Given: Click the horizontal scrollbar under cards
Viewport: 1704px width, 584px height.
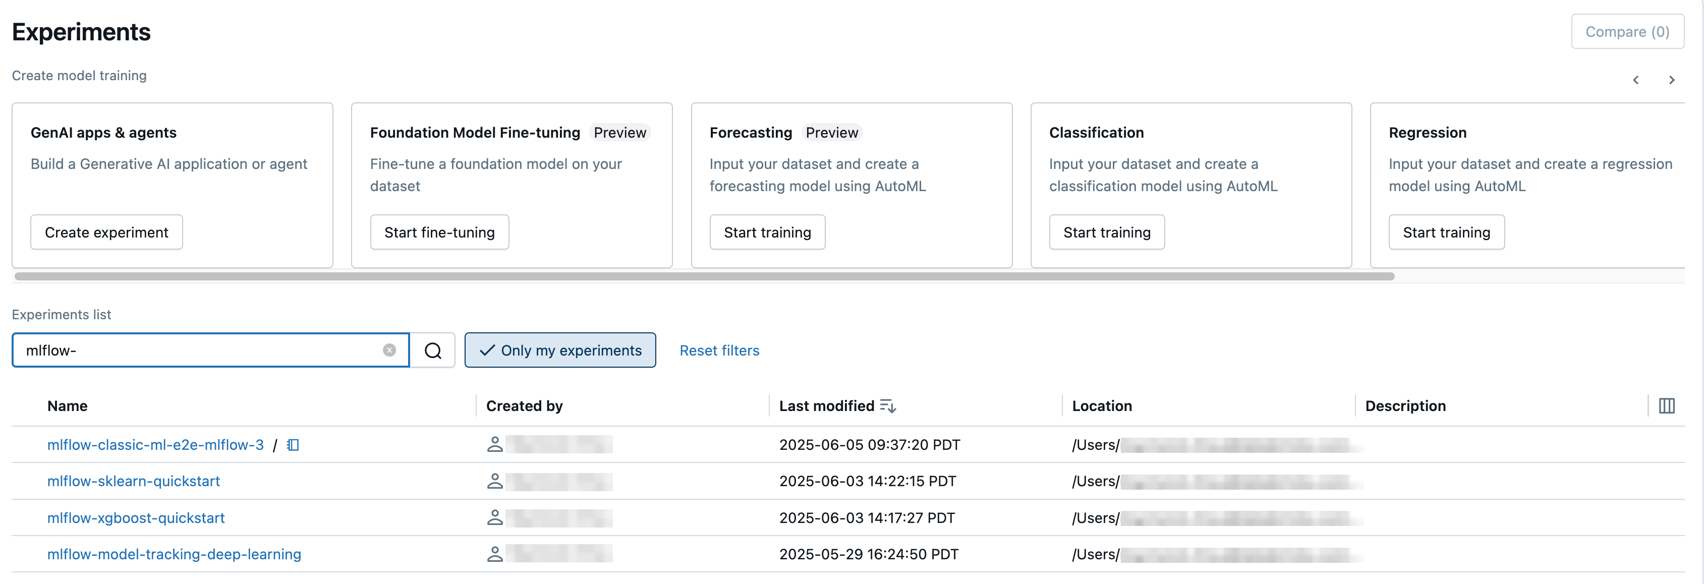Looking at the screenshot, I should (x=704, y=276).
